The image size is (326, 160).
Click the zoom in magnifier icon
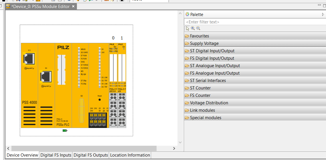[x=193, y=28]
